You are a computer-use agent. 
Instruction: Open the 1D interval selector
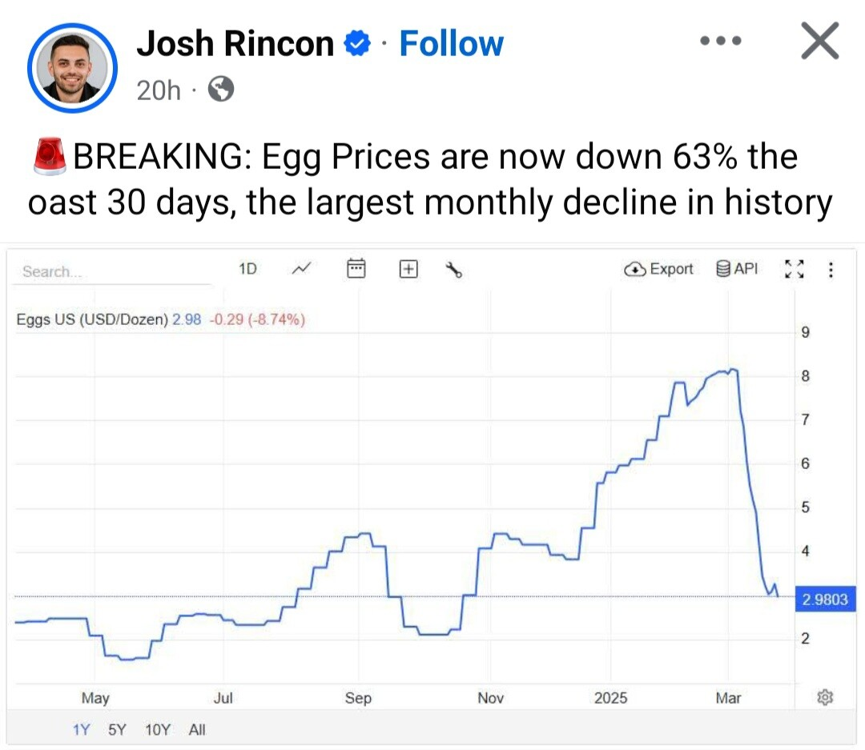pos(248,269)
